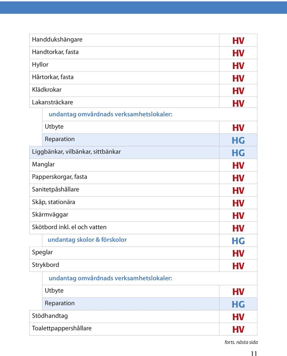Click the HV marker beside Lakansträckare
The image size is (287, 356).
pos(238,103)
